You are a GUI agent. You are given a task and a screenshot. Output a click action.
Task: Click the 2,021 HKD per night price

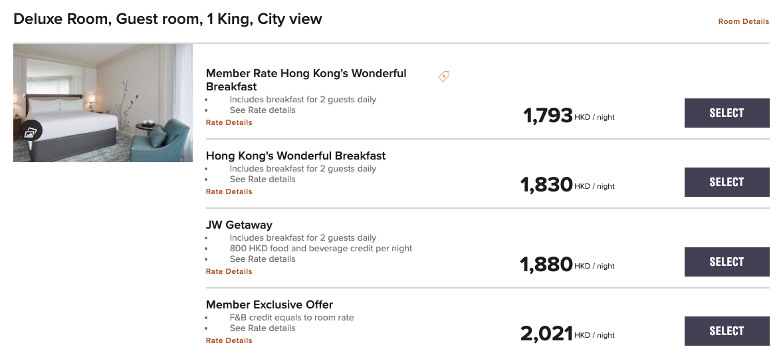click(x=567, y=334)
